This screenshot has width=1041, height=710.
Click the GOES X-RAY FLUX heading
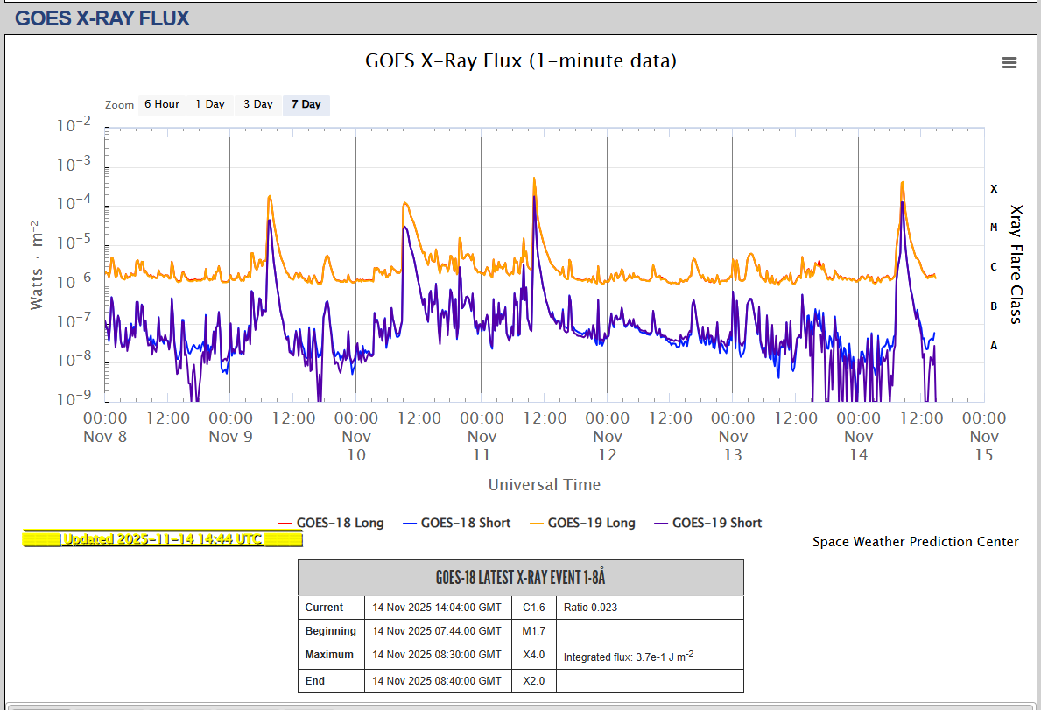102,18
